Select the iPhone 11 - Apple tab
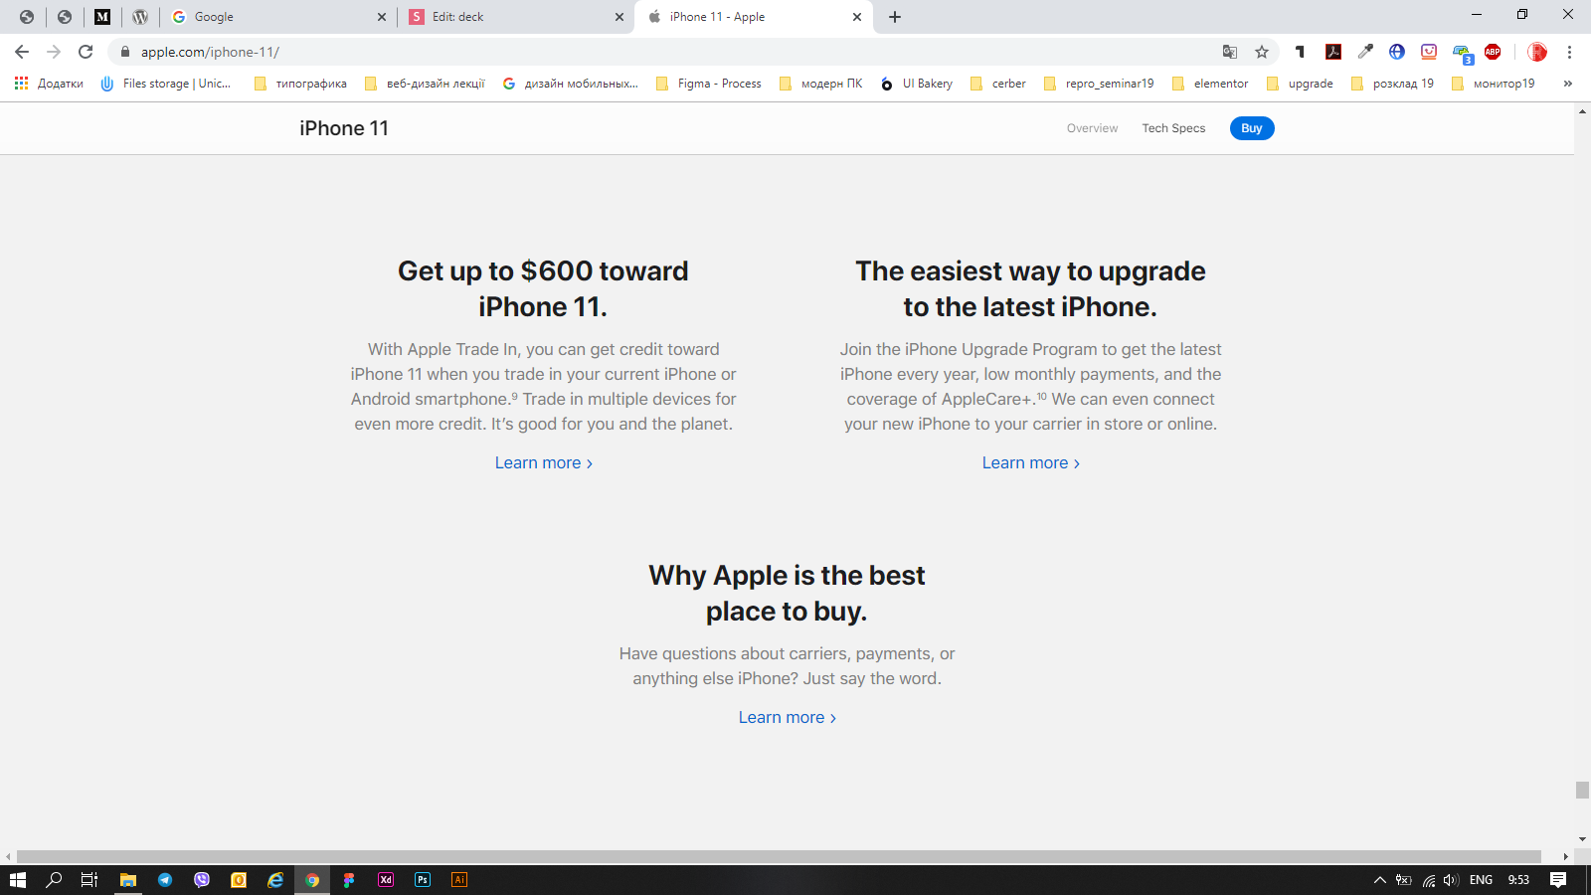 754,17
